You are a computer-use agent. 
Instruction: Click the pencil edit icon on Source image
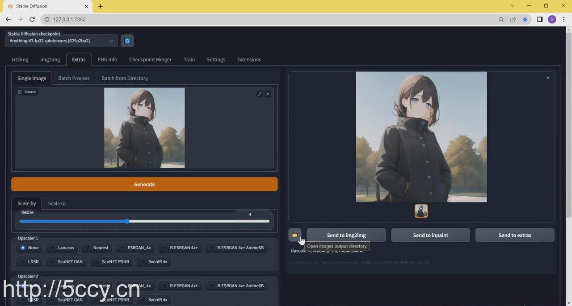260,94
